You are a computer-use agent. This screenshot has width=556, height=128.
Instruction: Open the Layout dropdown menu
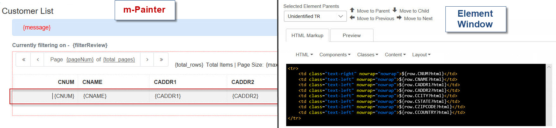pos(421,55)
